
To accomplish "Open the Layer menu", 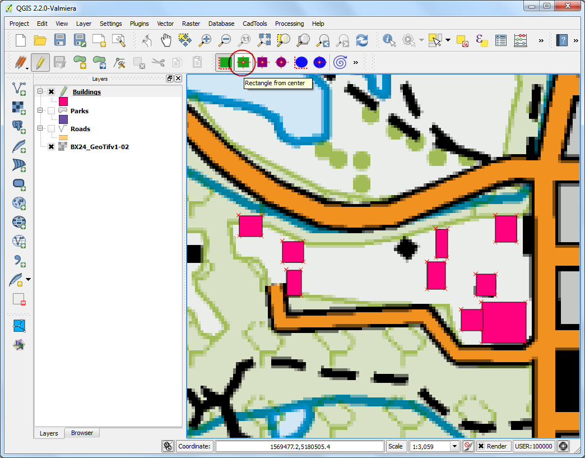I will [83, 24].
